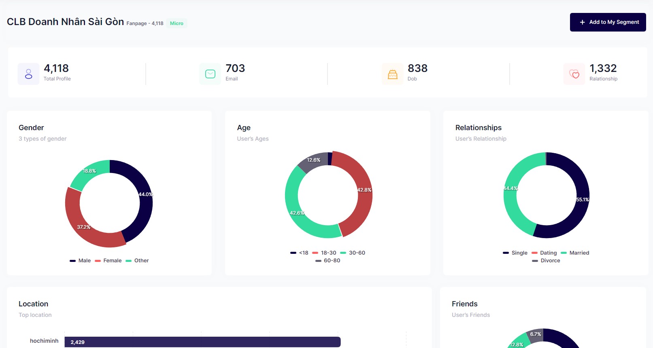Click the Location card heading
The width and height of the screenshot is (653, 348).
33,304
